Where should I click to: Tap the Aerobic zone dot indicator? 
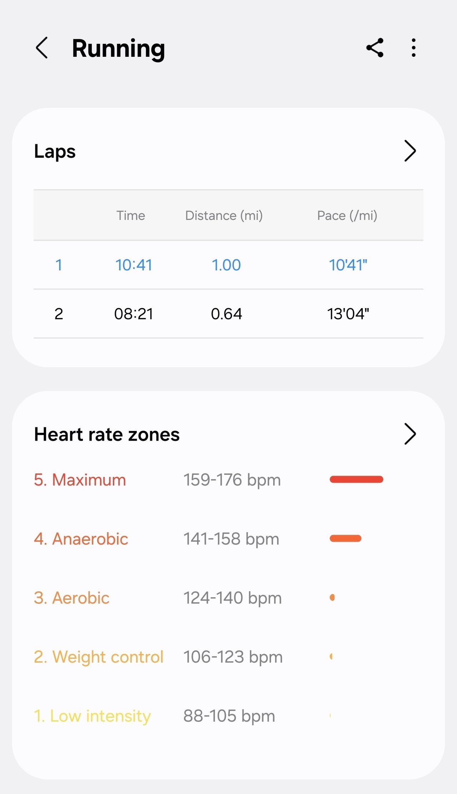[332, 597]
